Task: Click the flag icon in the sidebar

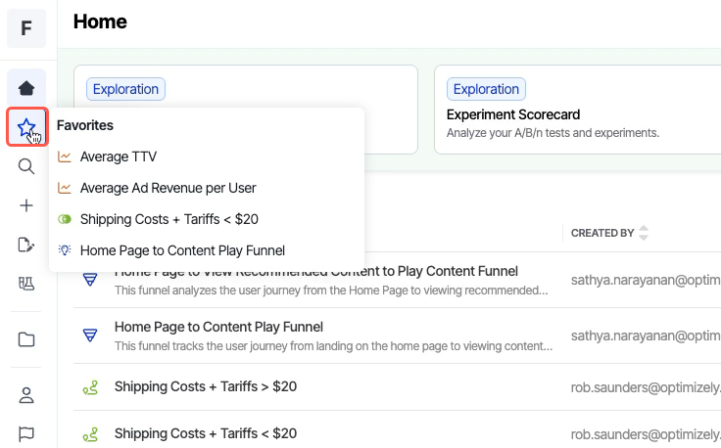Action: (26, 432)
